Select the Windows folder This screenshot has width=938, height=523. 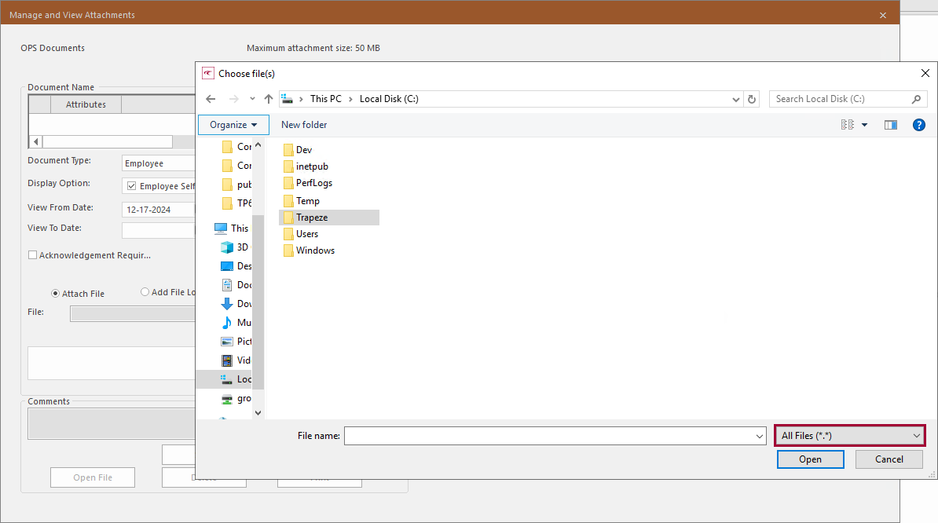click(314, 251)
